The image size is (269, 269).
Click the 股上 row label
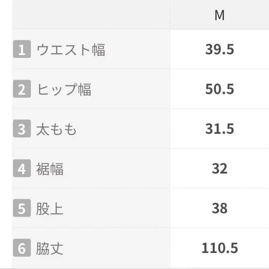click(50, 209)
